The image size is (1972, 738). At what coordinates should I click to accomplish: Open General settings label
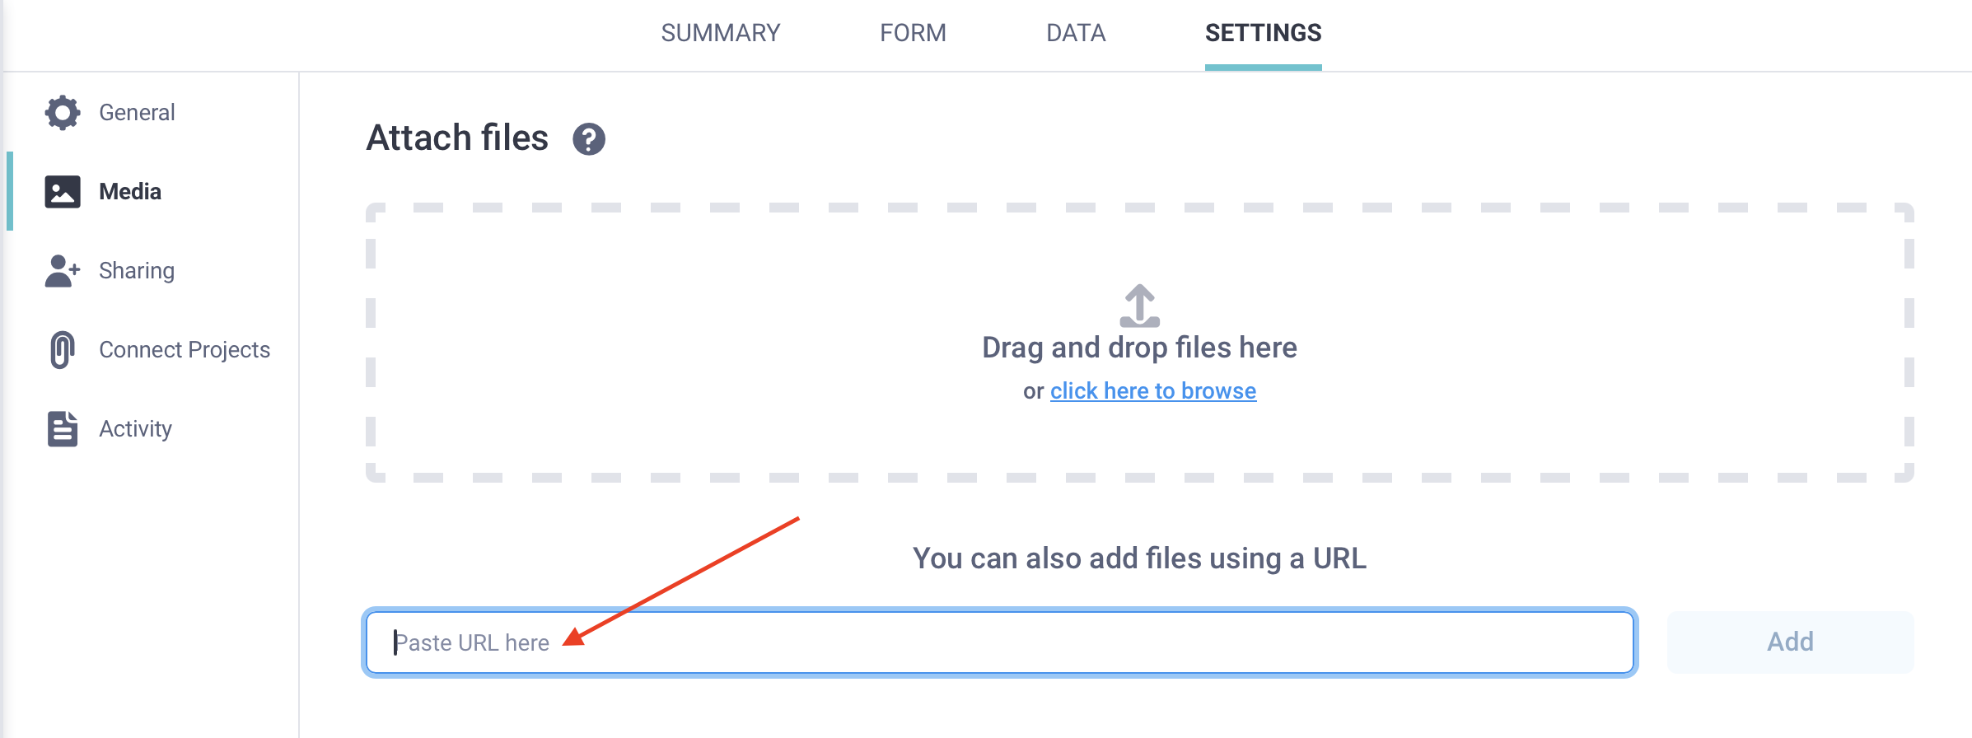point(137,113)
